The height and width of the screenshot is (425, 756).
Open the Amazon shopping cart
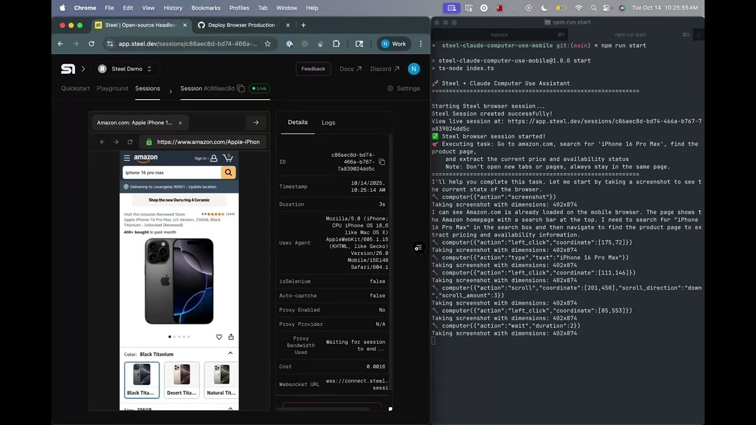[x=229, y=158]
